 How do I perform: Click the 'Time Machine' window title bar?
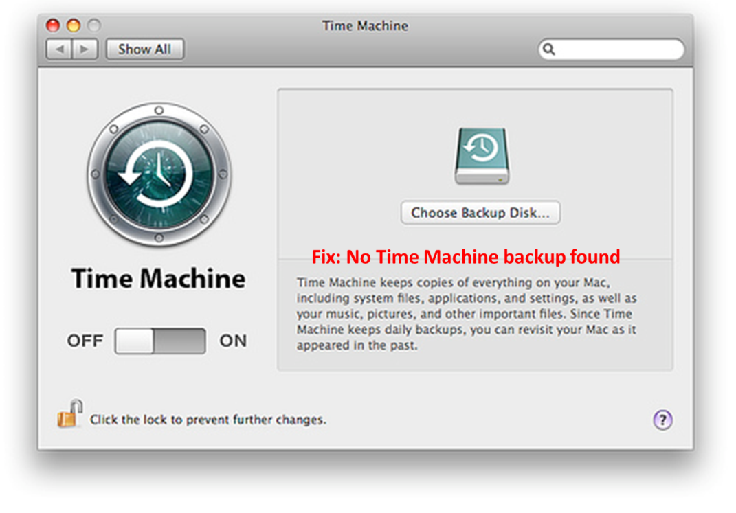tap(365, 26)
